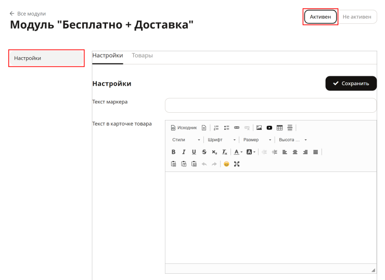Set module status to Активен

point(320,17)
